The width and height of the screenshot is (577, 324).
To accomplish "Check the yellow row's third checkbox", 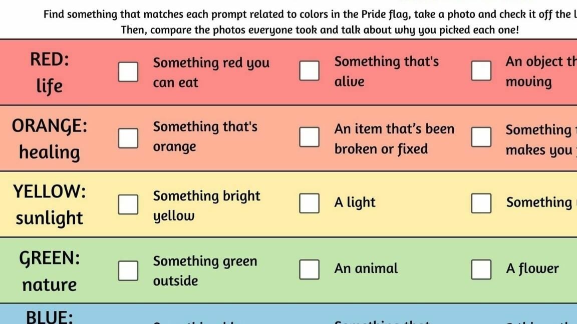I will (x=481, y=203).
